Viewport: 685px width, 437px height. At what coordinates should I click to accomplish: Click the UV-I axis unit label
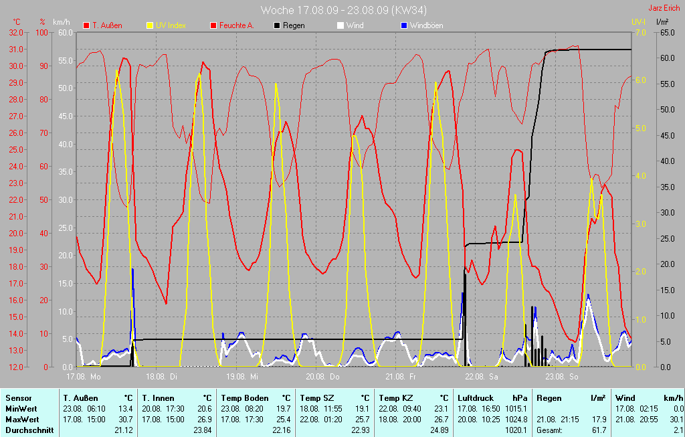point(638,21)
